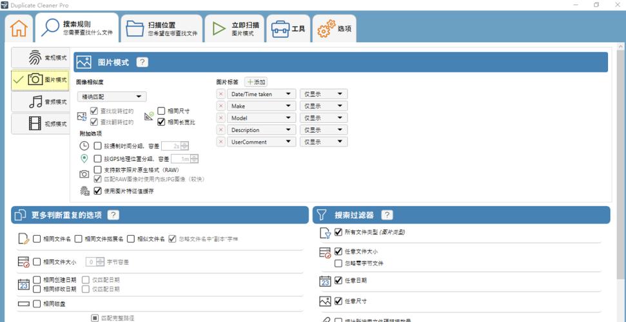The width and height of the screenshot is (626, 322).
Task: Open the Model tag dropdown
Action: coord(262,118)
